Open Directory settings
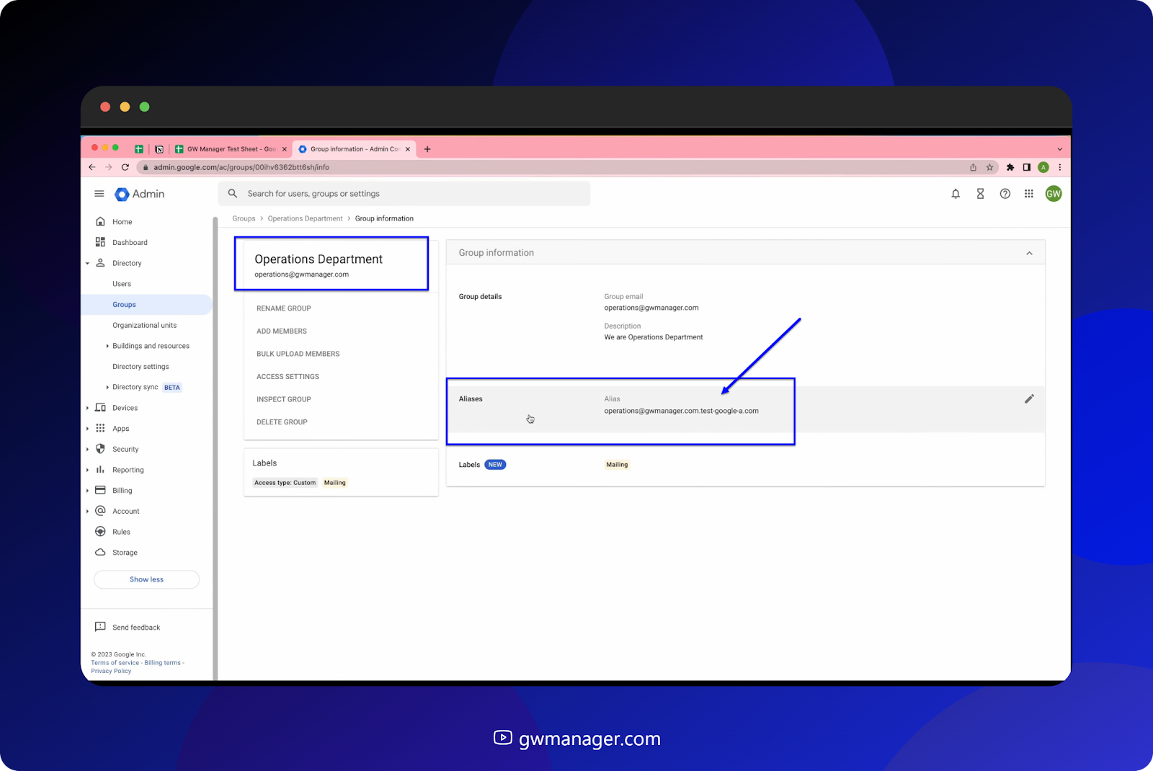1153x771 pixels. (x=141, y=367)
